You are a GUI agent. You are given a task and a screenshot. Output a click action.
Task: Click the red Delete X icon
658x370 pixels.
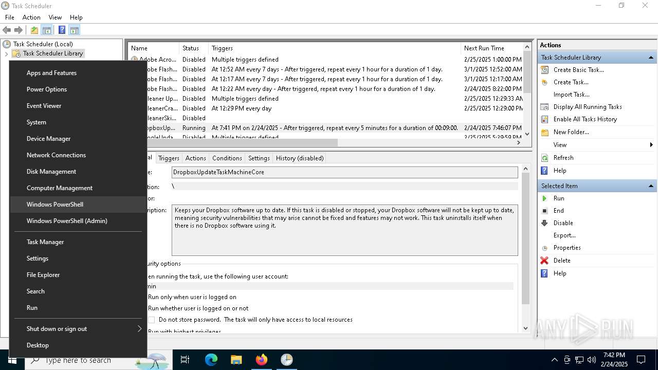pos(544,261)
